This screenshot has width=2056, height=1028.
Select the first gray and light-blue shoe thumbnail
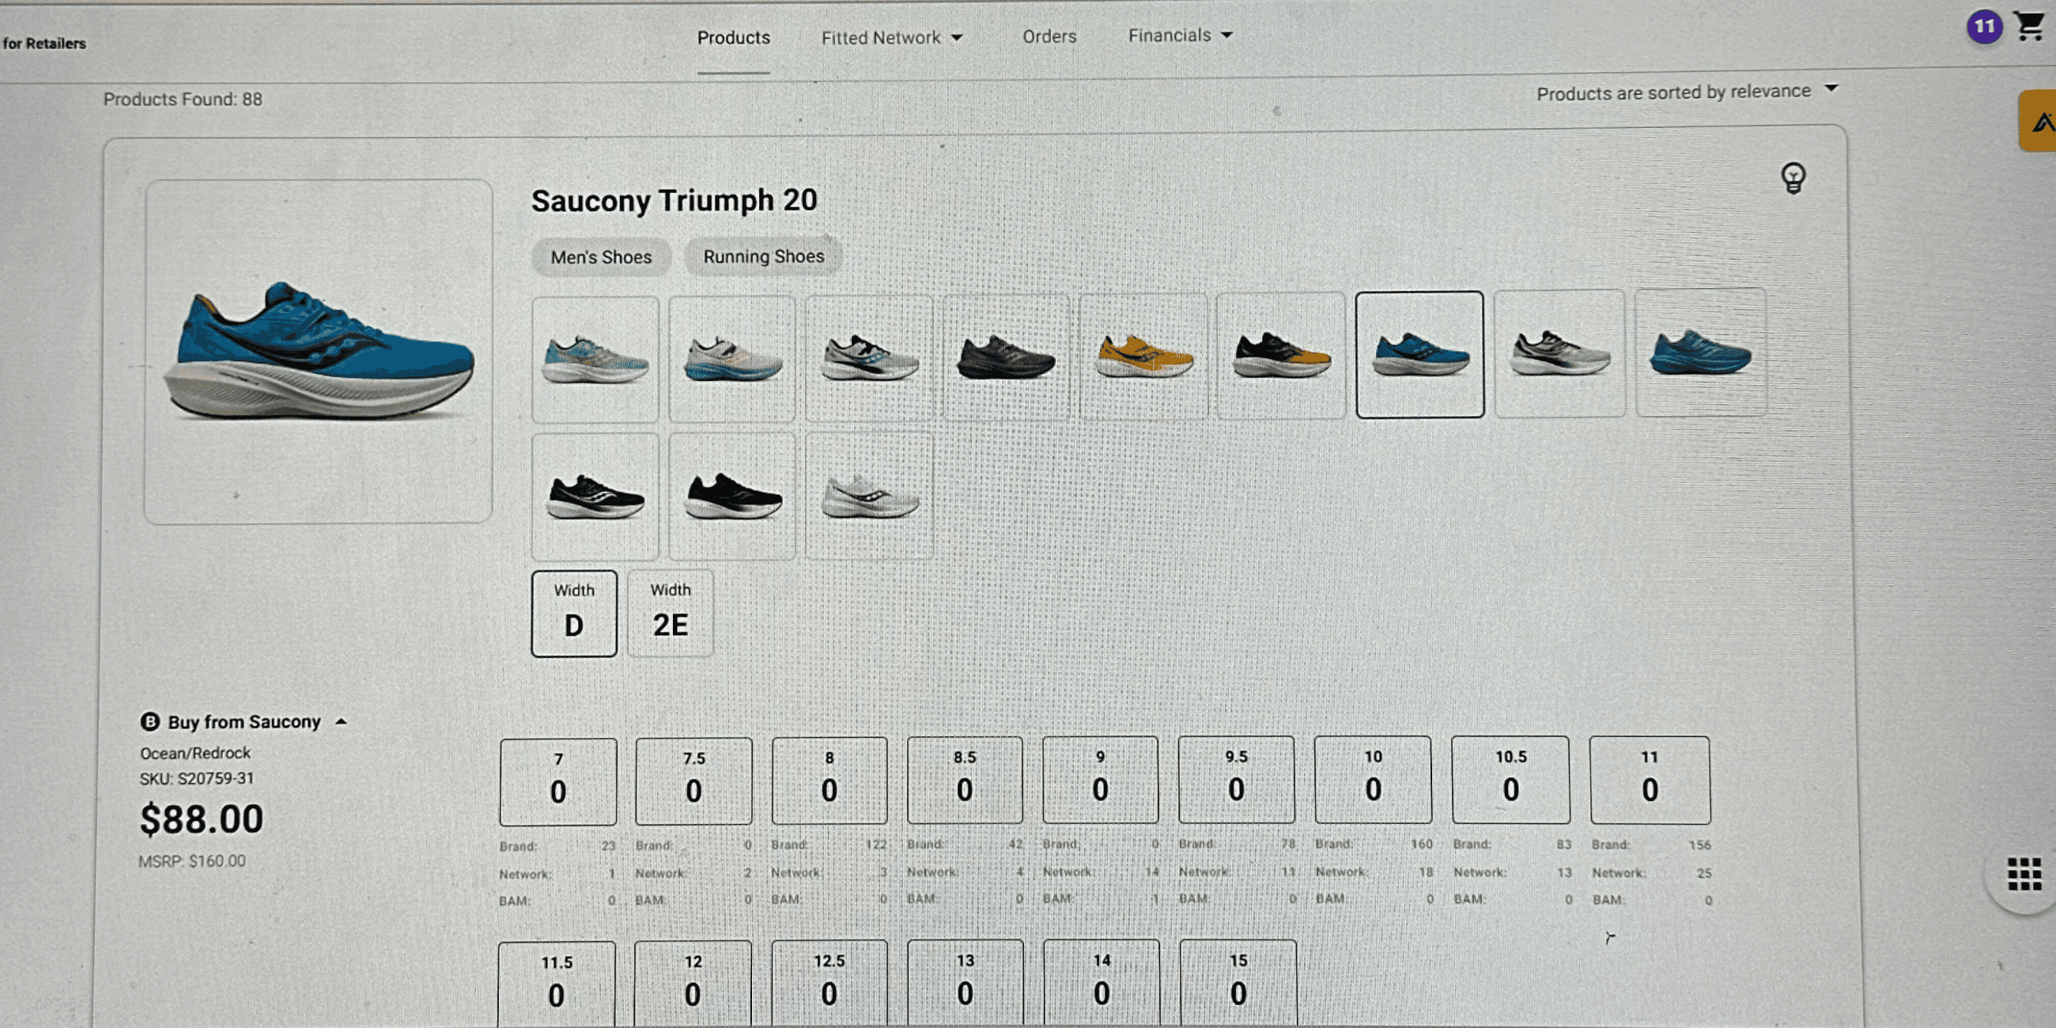[x=595, y=359]
